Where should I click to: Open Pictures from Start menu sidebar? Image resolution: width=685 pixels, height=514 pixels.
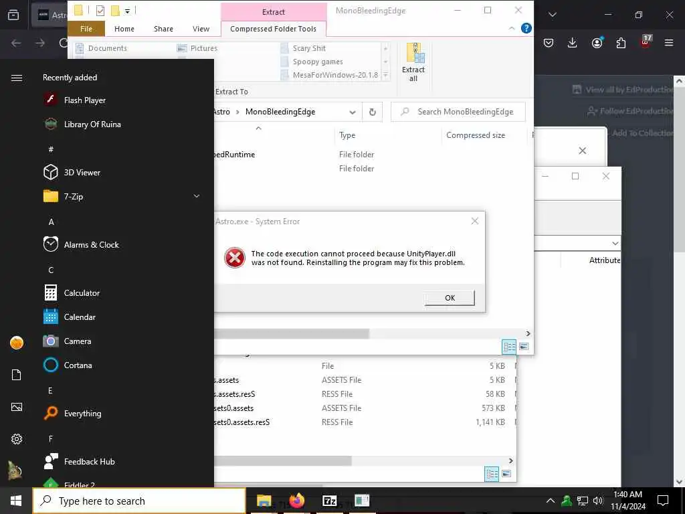point(17,407)
